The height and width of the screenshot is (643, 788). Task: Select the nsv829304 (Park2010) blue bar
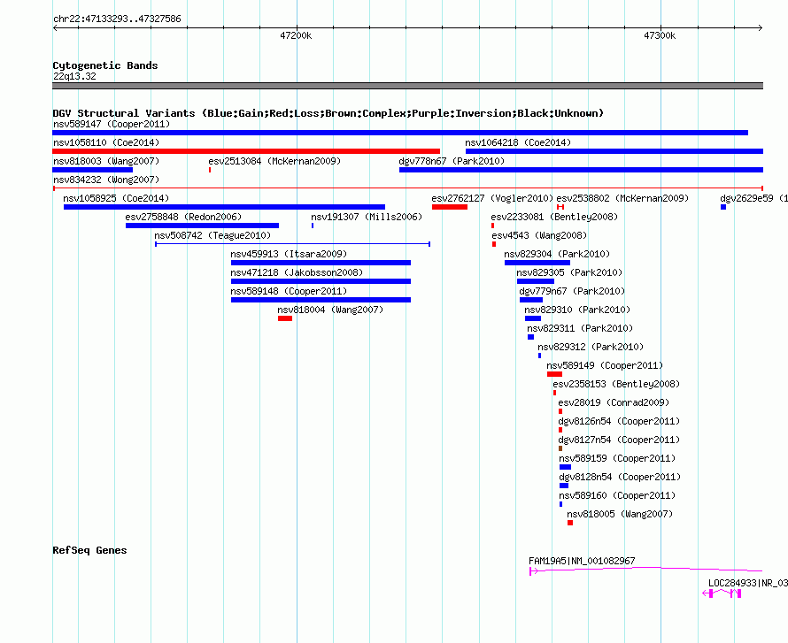click(537, 263)
